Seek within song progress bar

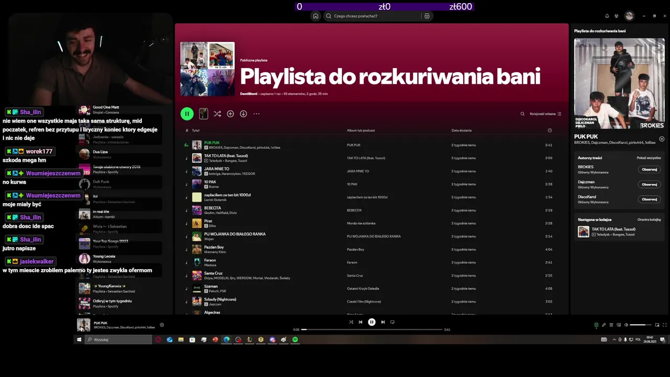372,329
